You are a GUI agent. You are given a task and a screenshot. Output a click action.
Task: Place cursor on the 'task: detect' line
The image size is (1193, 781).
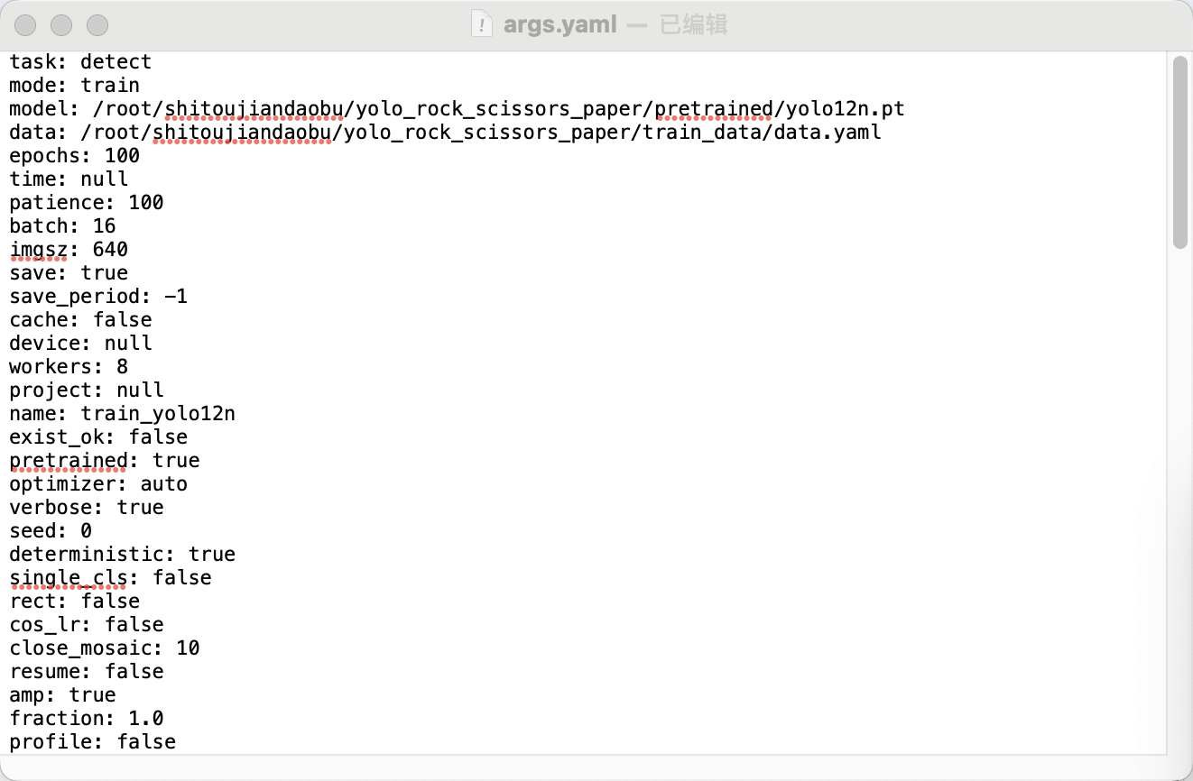pos(80,62)
